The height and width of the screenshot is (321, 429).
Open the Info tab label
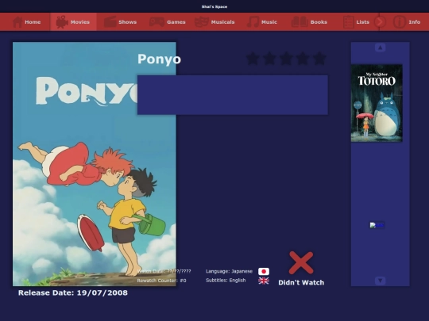coord(415,22)
